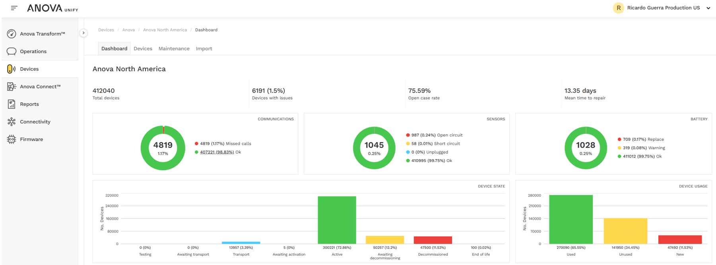
Task: Click the Connectivity network icon
Action: pyautogui.click(x=12, y=122)
